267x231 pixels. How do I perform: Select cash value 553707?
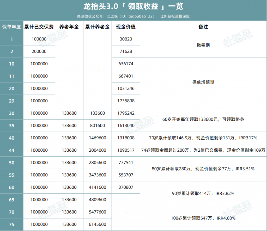point(126,175)
